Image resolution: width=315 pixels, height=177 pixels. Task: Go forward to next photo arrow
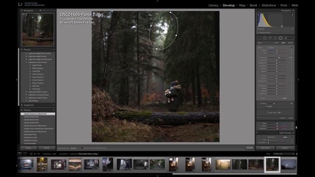click(x=38, y=154)
